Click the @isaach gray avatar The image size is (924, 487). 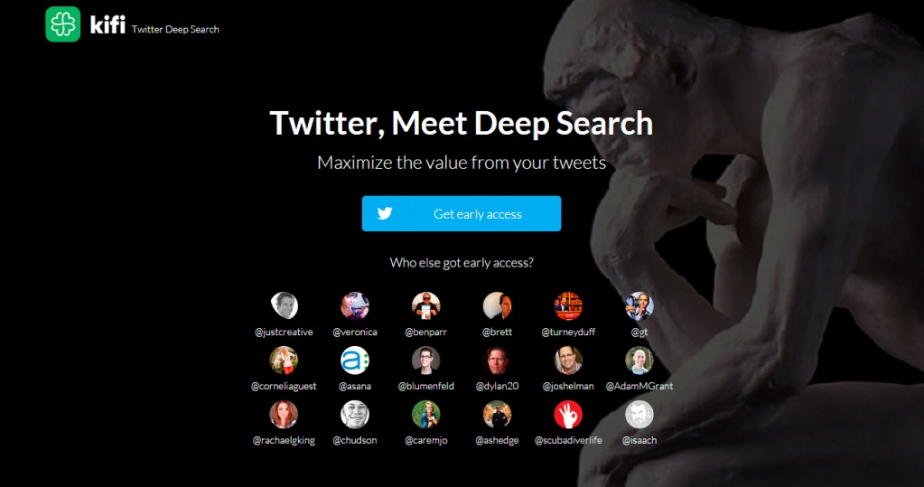(639, 414)
